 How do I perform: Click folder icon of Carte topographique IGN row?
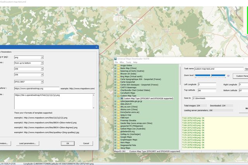coord(119,79)
